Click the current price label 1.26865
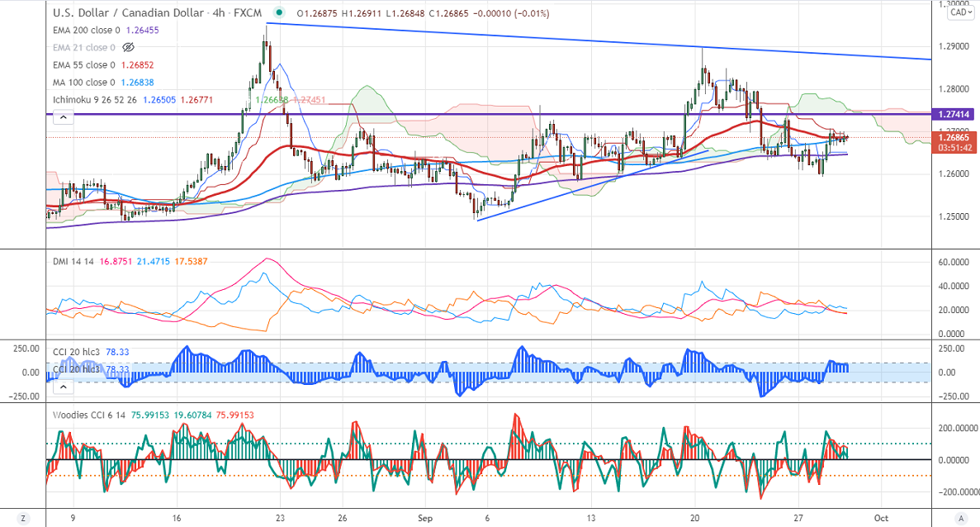 (x=953, y=138)
